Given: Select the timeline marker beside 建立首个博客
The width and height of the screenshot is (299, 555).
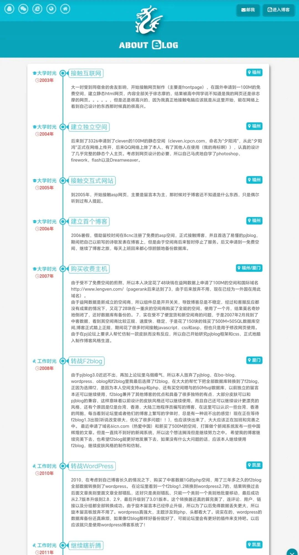Looking at the screenshot, I should [x=63, y=222].
